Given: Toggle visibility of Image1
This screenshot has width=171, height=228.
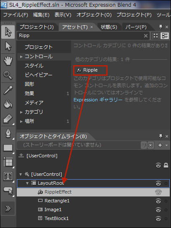Looking at the screenshot, I should (x=158, y=210).
